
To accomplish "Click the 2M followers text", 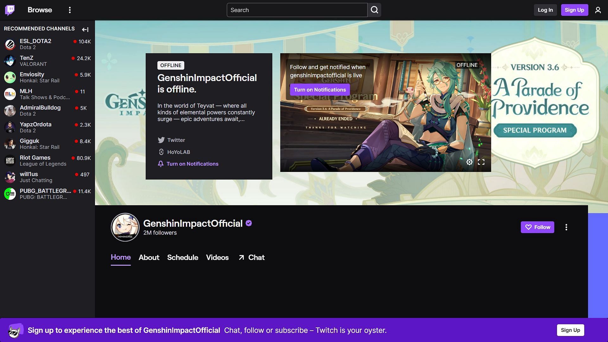I will (x=160, y=233).
